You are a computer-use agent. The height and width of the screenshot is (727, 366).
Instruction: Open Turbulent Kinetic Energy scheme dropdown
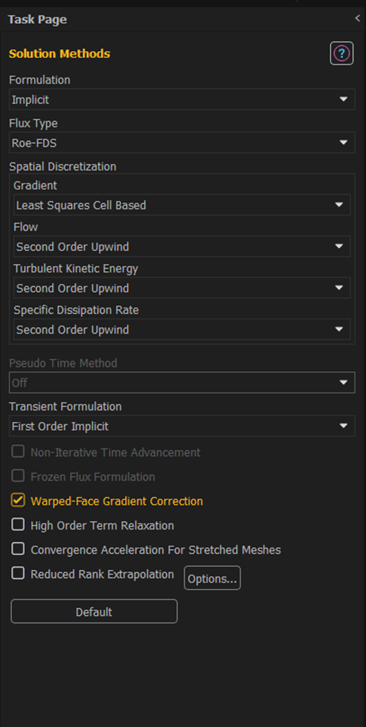182,288
